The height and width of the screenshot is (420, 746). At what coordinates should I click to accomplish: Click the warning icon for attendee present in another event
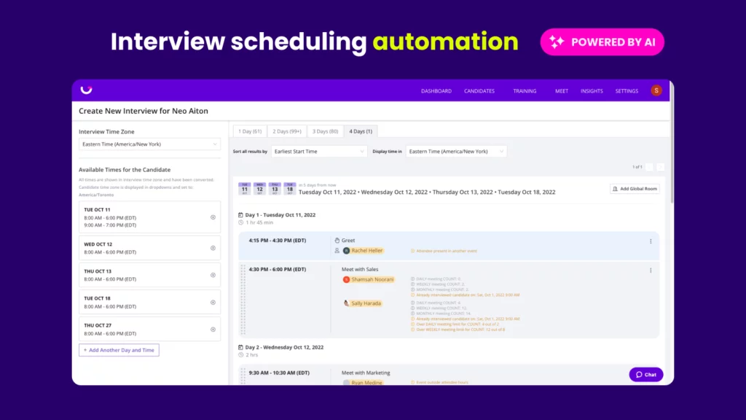click(x=412, y=251)
